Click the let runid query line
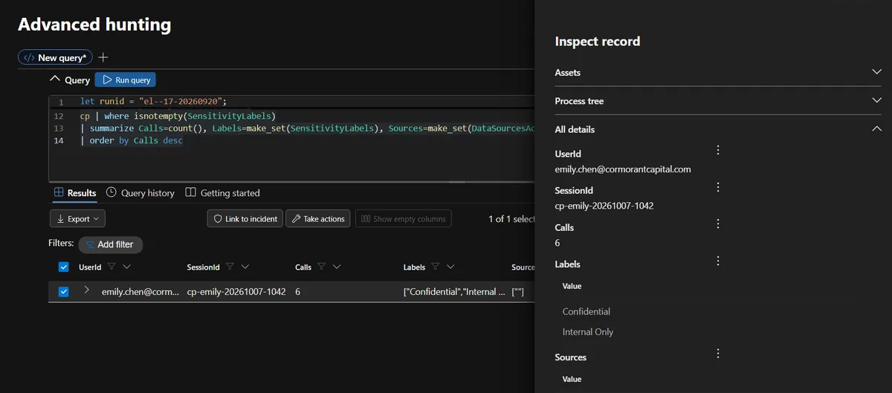Viewport: 892px width, 393px height. (153, 102)
